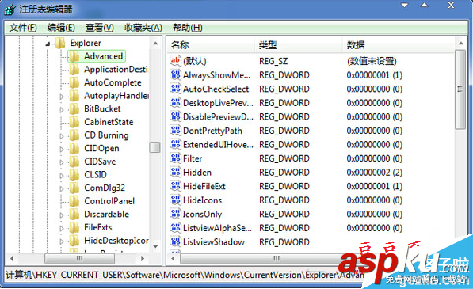Select the Hidden value name
The height and width of the screenshot is (289, 473).
[197, 173]
